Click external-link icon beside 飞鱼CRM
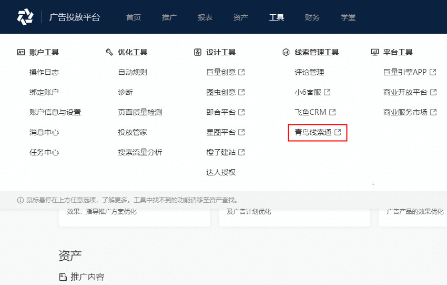The width and height of the screenshot is (447, 285). click(x=332, y=112)
